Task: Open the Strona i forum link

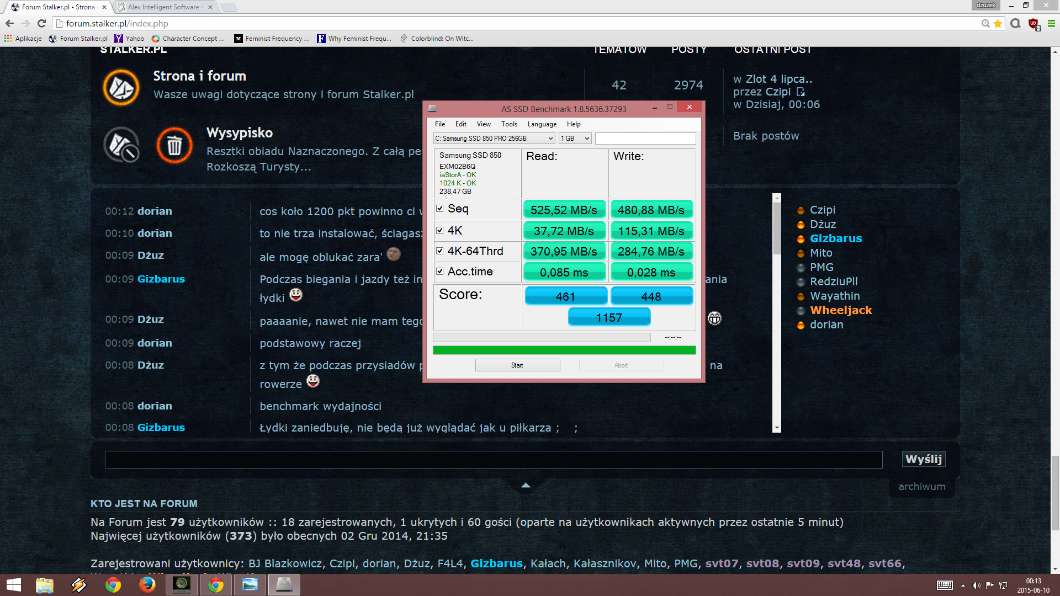Action: click(x=199, y=76)
